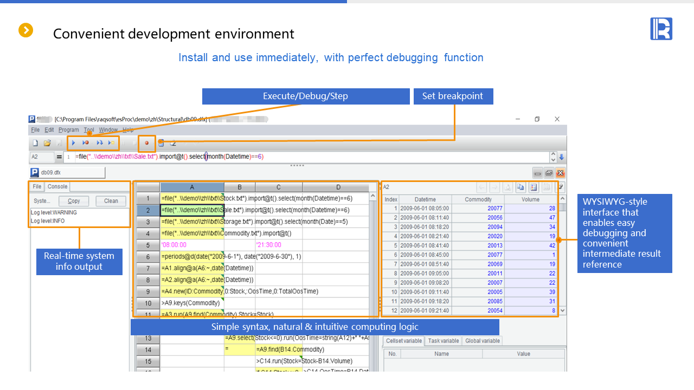Click the A2 cell name box
Viewport: 694px width, 390px height.
(41, 157)
